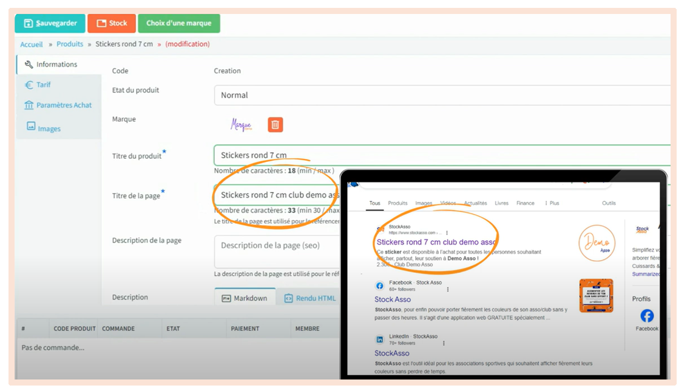690x391 pixels.
Task: Navigate to Produits breadcrumb link
Action: (x=70, y=44)
